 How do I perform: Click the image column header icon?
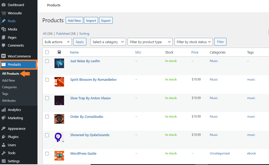(x=59, y=52)
